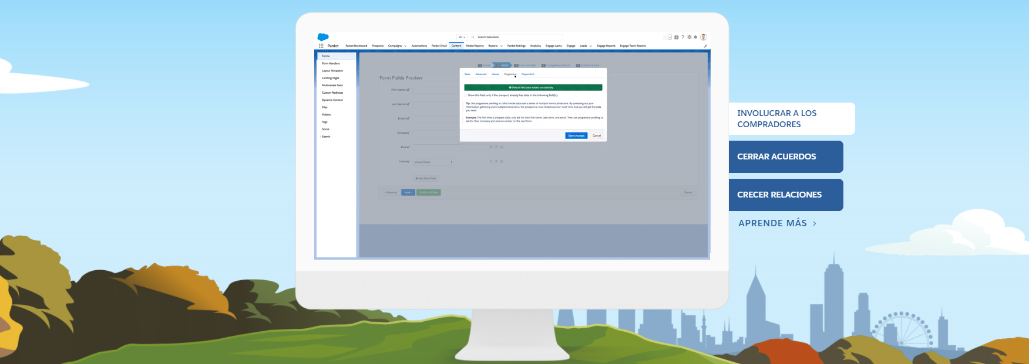This screenshot has height=364, width=1029.
Task: Open the Setup gear icon
Action: click(690, 37)
